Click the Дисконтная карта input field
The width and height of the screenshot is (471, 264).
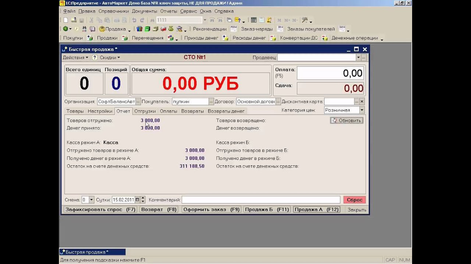tap(339, 102)
